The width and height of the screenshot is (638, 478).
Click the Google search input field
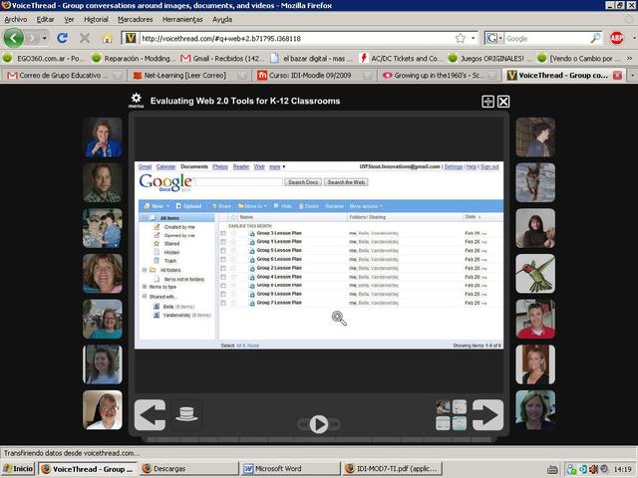pyautogui.click(x=546, y=38)
